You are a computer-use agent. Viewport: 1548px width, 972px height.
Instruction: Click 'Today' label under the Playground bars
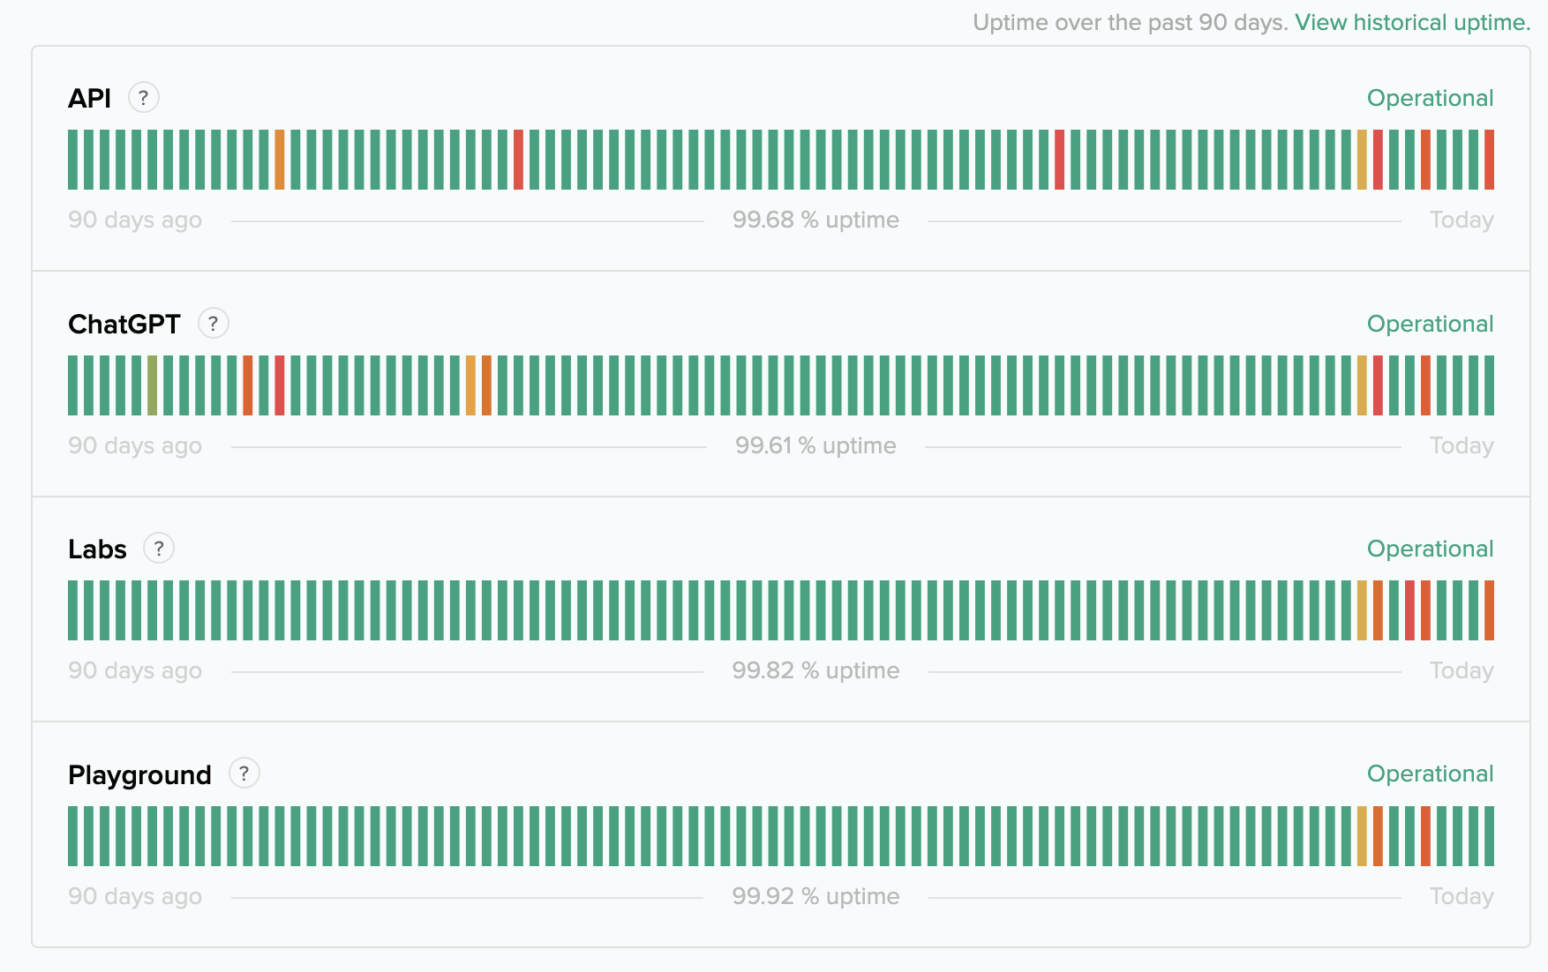click(1462, 896)
